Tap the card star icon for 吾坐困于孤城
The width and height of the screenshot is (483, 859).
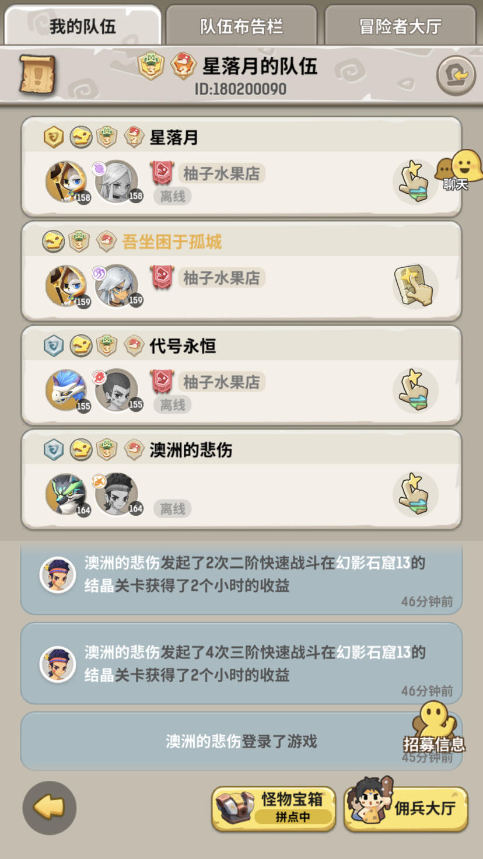click(415, 286)
